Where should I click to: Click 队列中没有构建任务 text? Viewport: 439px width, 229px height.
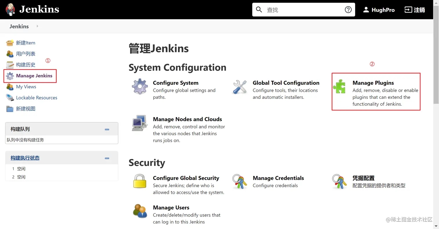(25, 140)
